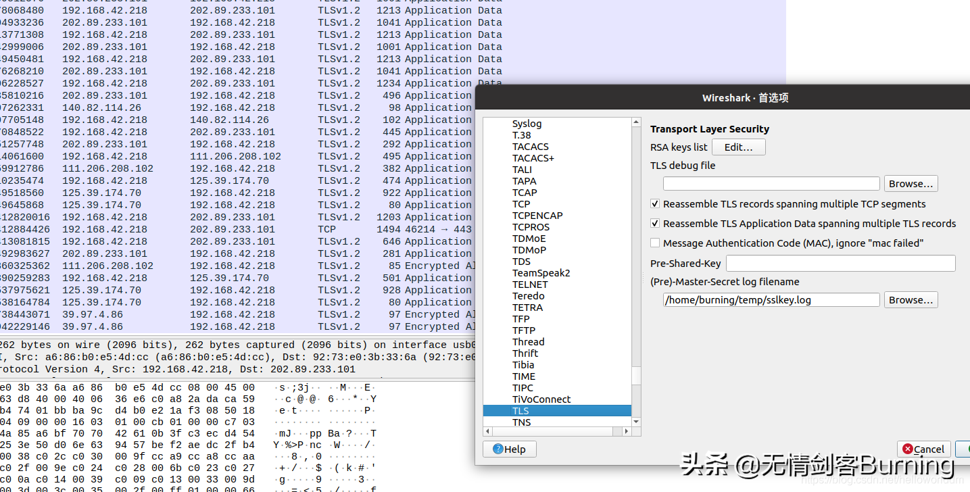Image resolution: width=970 pixels, height=492 pixels.
Task: Toggle Reassemble TLS records spanning multiple TCP segments
Action: 654,204
